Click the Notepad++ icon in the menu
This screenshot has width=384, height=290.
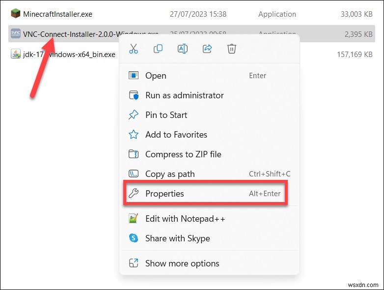coord(134,218)
